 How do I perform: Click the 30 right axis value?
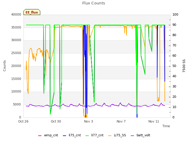coord(174,87)
